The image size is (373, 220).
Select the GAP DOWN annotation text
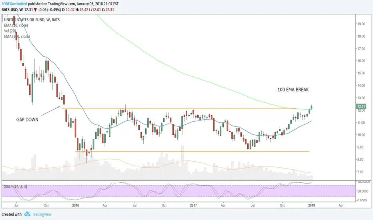pos(27,120)
